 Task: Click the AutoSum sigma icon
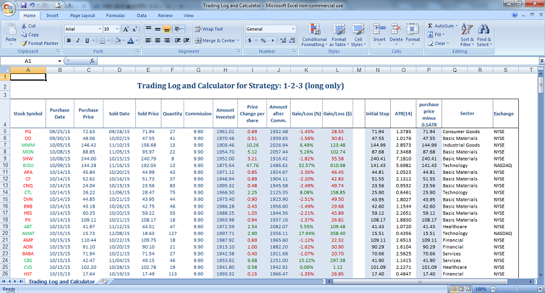click(430, 26)
